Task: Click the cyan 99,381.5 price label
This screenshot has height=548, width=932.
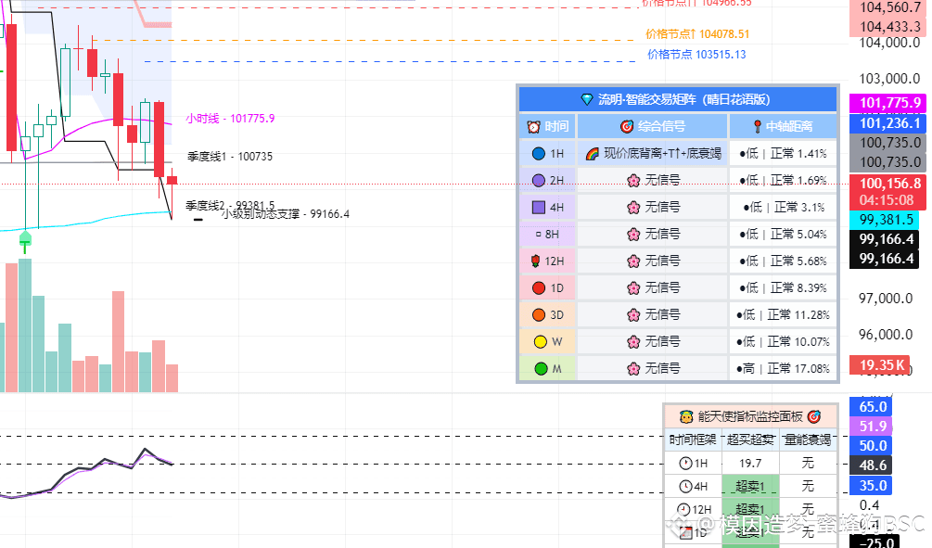Action: (x=886, y=220)
